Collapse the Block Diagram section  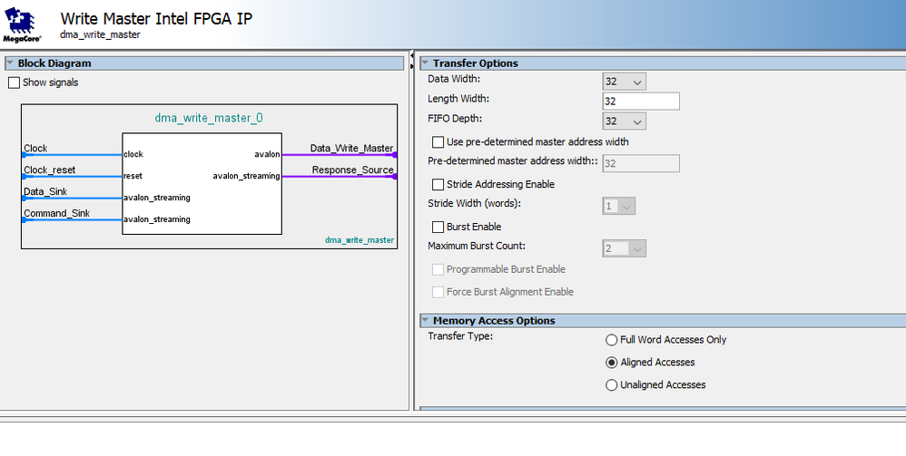point(10,63)
